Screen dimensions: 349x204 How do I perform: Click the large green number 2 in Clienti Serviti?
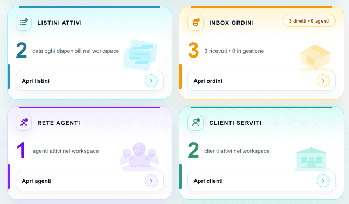coord(193,150)
